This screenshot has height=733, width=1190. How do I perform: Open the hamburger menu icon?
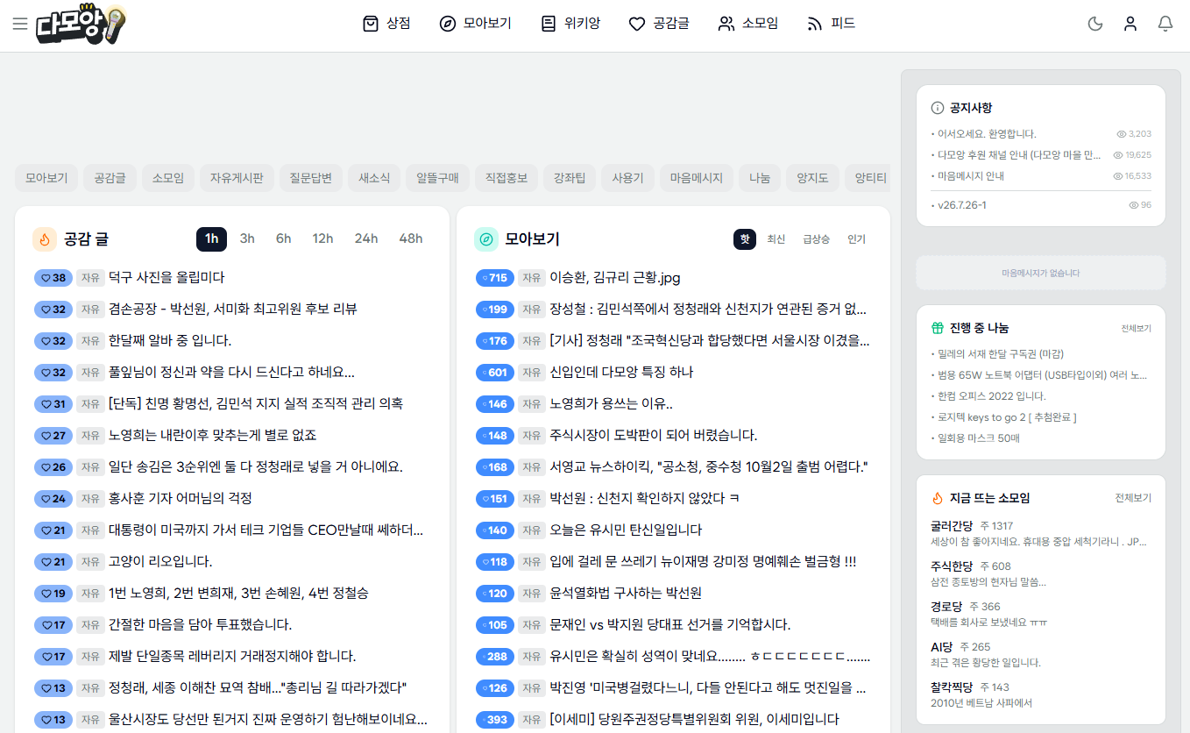click(20, 24)
